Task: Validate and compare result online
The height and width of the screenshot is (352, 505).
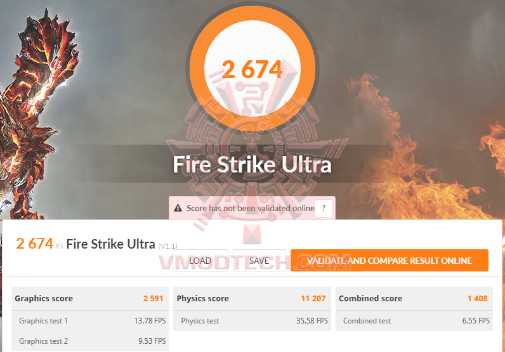Action: click(390, 260)
